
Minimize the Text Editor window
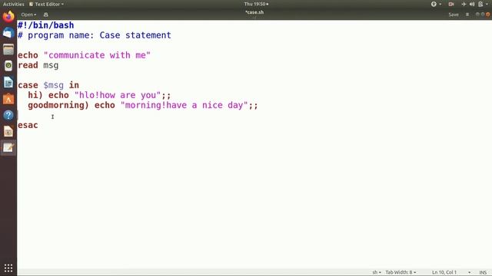pyautogui.click(x=477, y=15)
